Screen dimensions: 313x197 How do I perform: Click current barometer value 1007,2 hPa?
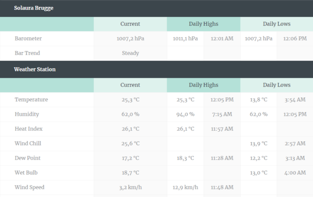130,38
